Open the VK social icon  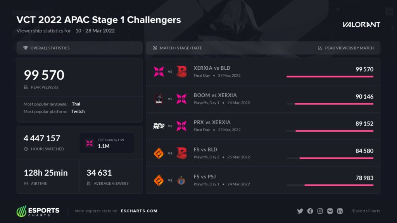(x=330, y=211)
